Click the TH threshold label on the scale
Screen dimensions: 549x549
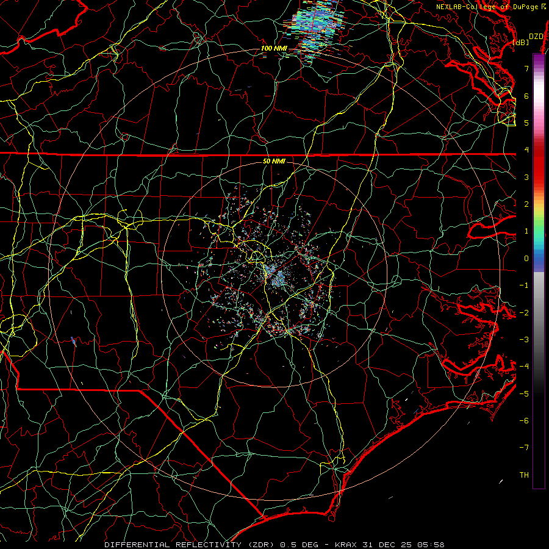coord(524,475)
